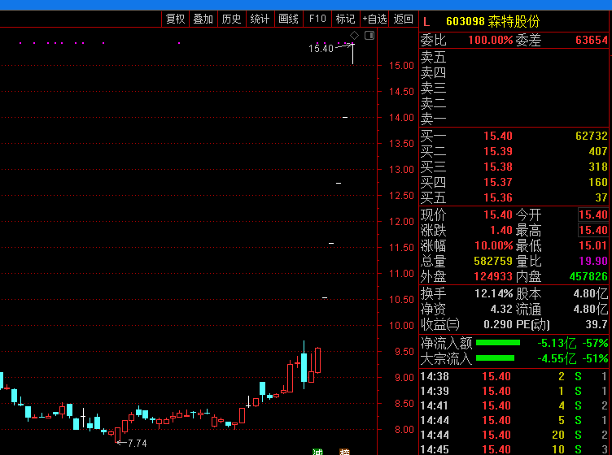Click the 8.00 price axis label
Viewport: 612px width, 455px height.
coord(404,429)
